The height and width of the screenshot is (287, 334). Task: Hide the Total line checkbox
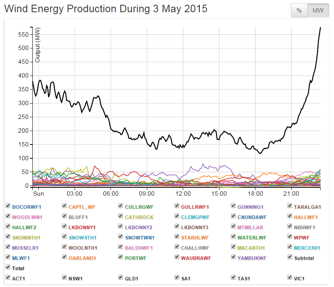8,268
